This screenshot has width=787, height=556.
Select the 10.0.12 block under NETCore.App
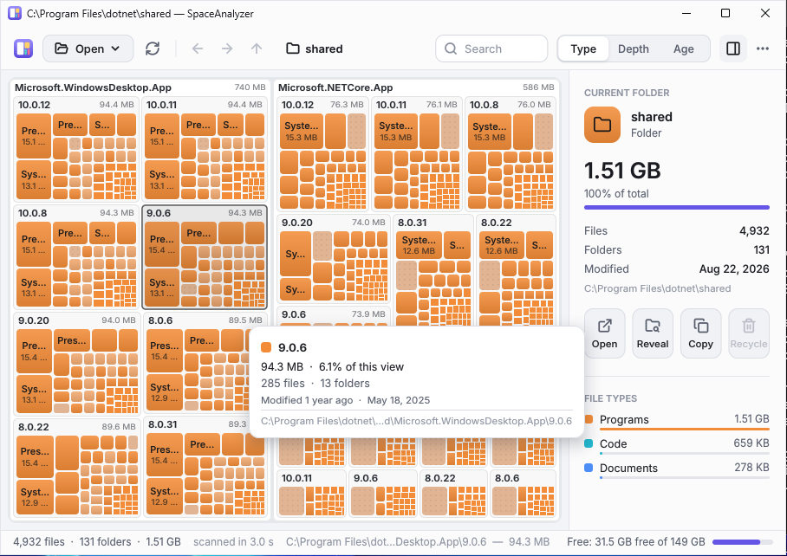322,154
